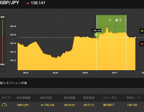The height and width of the screenshot is (112, 144).
Task: Click the green HIGH arrow button
Action: pos(142,31)
